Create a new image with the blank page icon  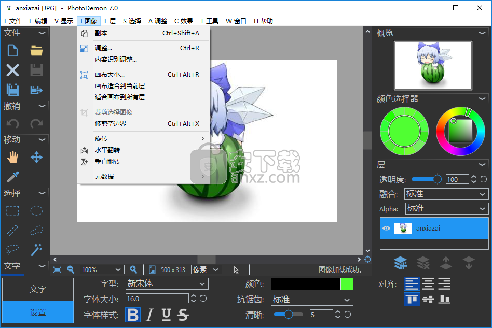coord(12,50)
